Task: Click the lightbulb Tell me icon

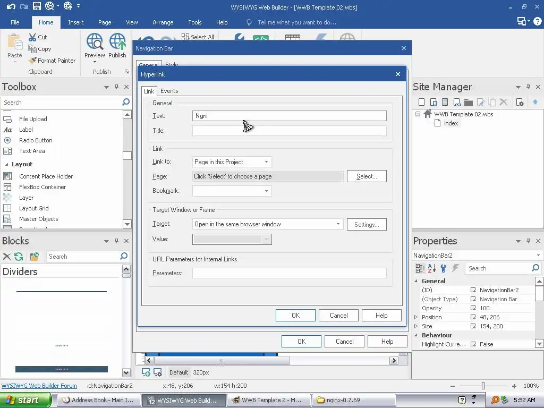Action: point(249,22)
